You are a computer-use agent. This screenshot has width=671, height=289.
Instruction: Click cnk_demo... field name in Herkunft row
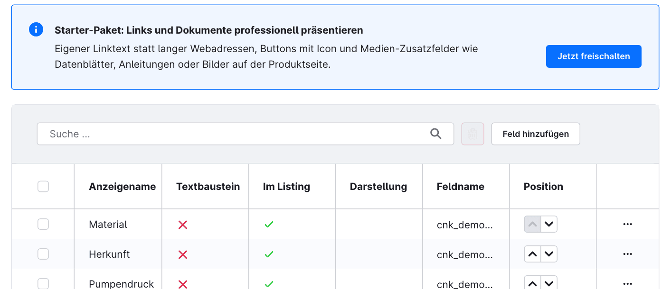click(x=465, y=255)
